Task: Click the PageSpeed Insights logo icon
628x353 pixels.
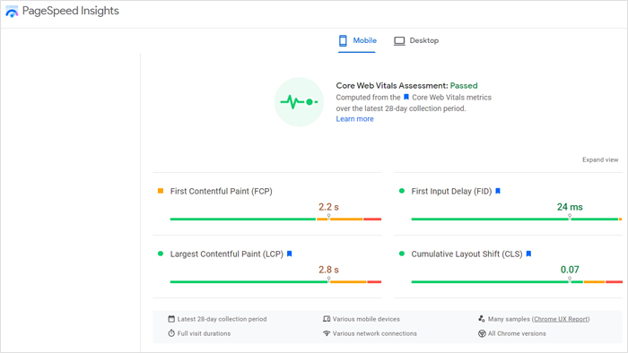Action: [x=12, y=12]
